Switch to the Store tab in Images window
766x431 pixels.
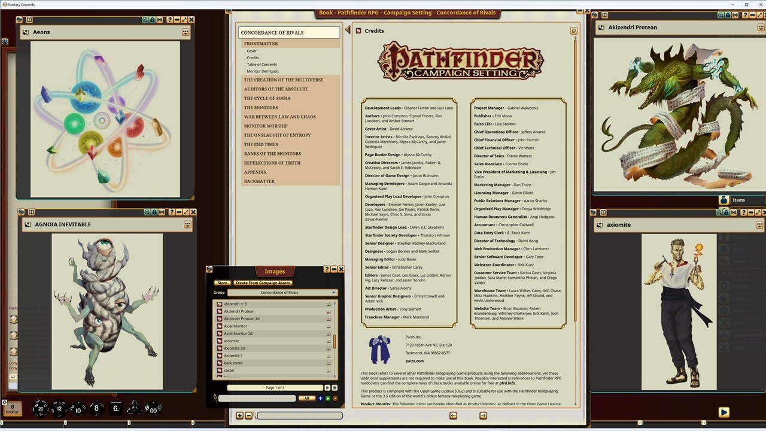coord(222,283)
